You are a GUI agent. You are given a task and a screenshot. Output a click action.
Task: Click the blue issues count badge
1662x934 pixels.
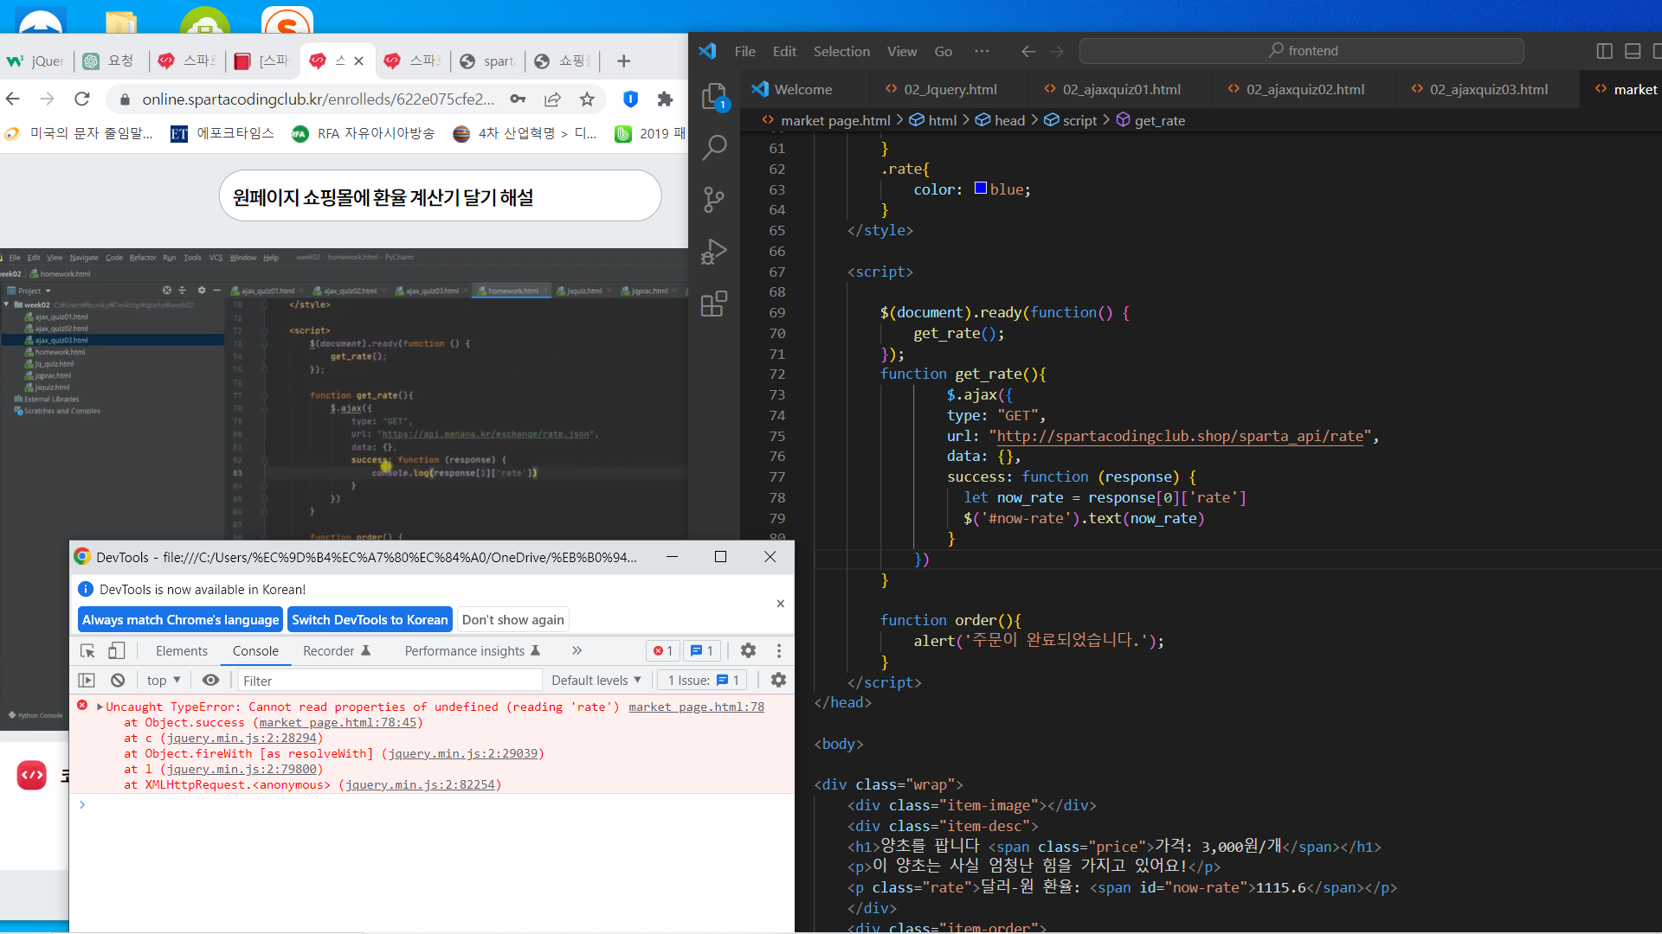click(x=703, y=650)
